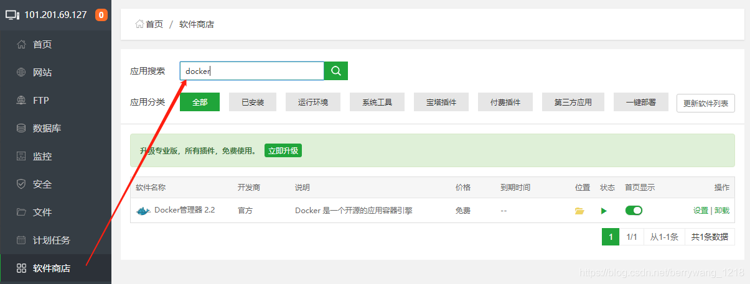This screenshot has height=284, width=750.
Task: Click the 更新软件列表 button
Action: tap(706, 103)
